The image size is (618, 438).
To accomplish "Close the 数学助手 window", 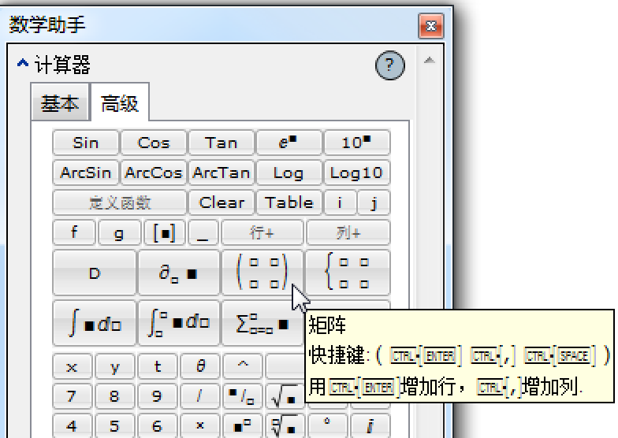I will (x=430, y=26).
